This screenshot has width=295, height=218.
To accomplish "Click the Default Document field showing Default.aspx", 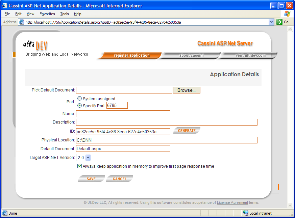I will pyautogui.click(x=123, y=148).
